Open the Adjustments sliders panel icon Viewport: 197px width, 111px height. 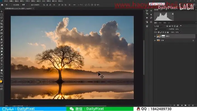click(x=147, y=14)
